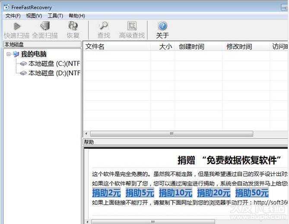Follow the 捐助50元 donation link
The width and height of the screenshot is (289, 224).
coord(252,193)
